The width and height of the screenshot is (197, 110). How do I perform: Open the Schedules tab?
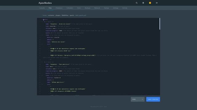click(70, 8)
